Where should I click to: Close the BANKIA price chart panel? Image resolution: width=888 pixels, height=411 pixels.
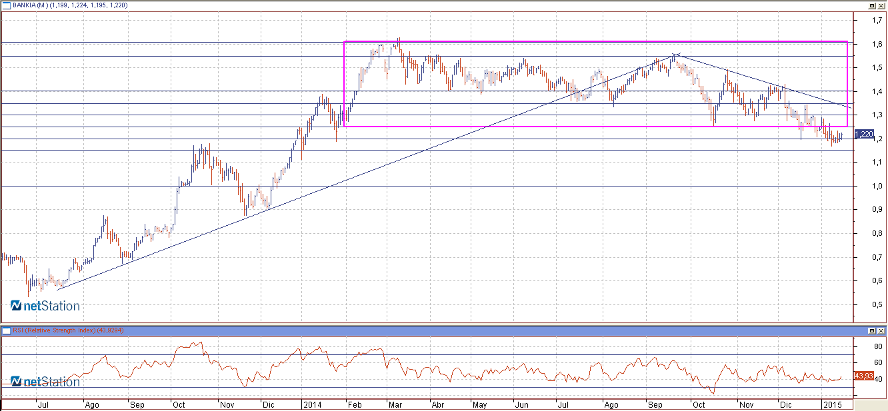[x=881, y=5]
